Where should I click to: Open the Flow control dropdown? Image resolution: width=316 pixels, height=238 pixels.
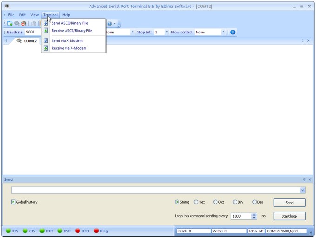click(x=224, y=32)
